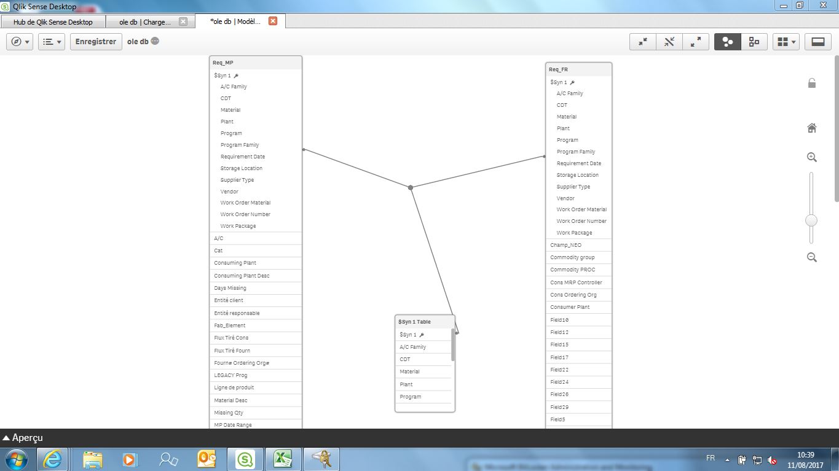839x471 pixels.
Task: Select Flux Tiré Fourn field
Action: coord(256,351)
